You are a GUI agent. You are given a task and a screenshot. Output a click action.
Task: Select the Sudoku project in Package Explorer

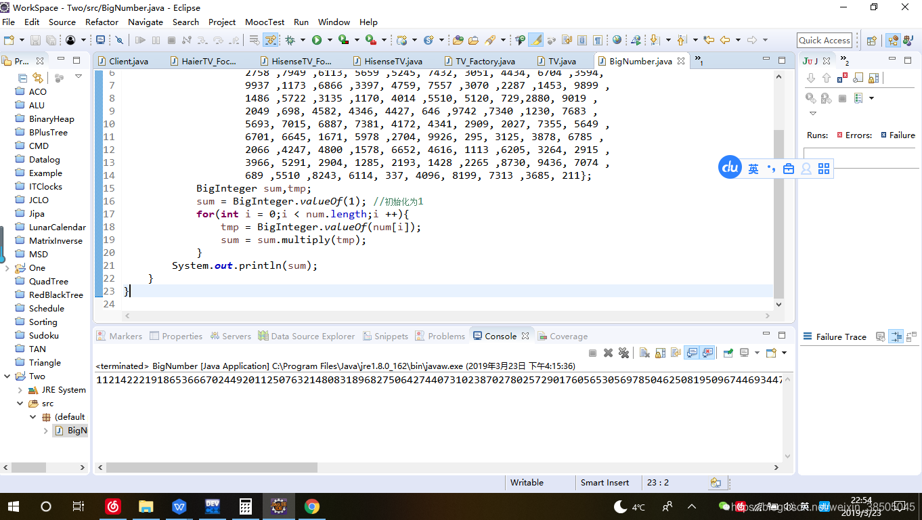tap(44, 335)
